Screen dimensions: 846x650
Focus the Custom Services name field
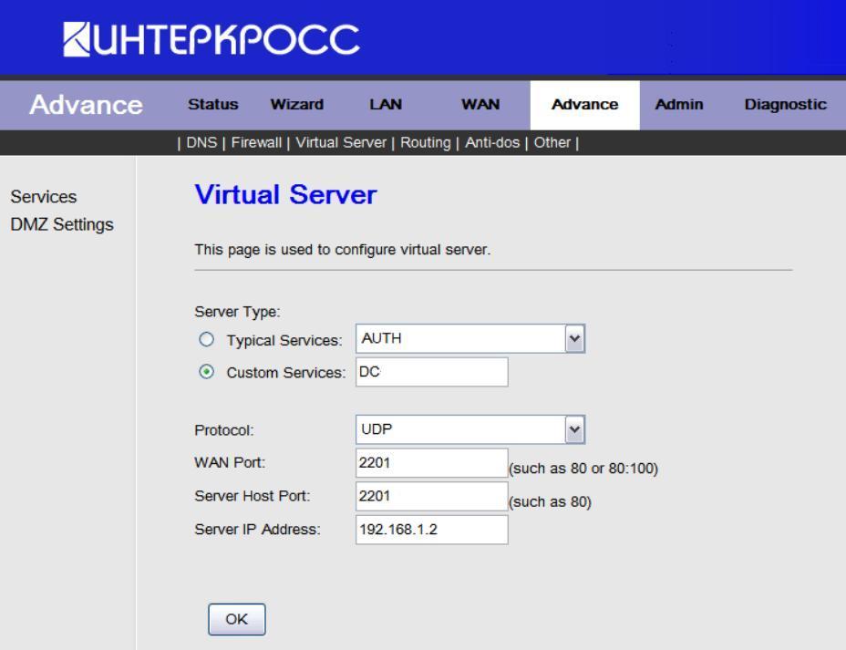pyautogui.click(x=431, y=372)
